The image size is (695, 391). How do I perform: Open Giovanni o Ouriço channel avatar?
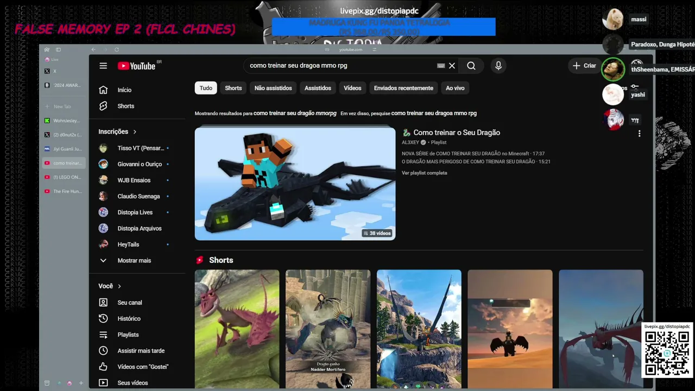coord(103,164)
